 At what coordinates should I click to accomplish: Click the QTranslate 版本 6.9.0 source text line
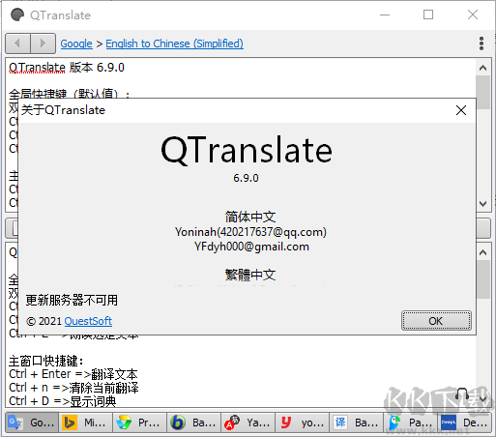coord(67,68)
